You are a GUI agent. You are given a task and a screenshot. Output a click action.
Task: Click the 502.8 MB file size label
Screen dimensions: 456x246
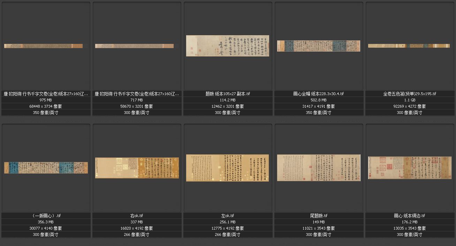tap(319, 100)
